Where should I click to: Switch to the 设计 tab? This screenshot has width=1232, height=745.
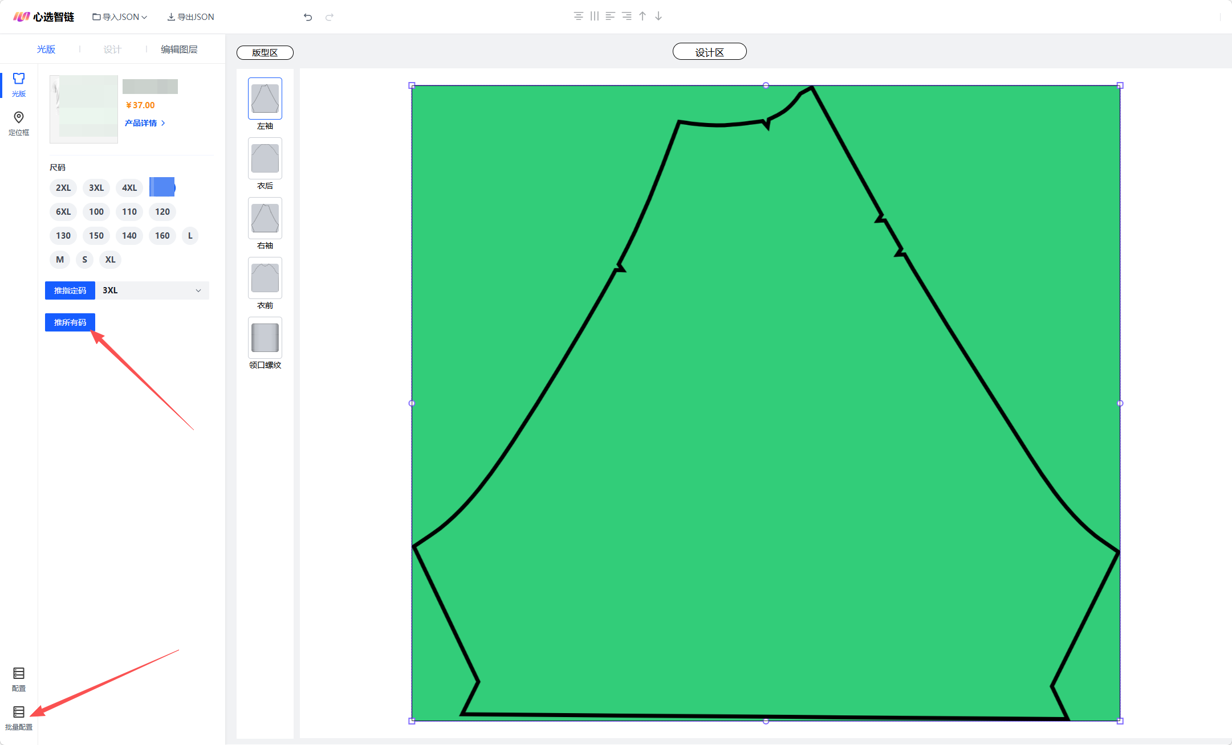tap(112, 50)
